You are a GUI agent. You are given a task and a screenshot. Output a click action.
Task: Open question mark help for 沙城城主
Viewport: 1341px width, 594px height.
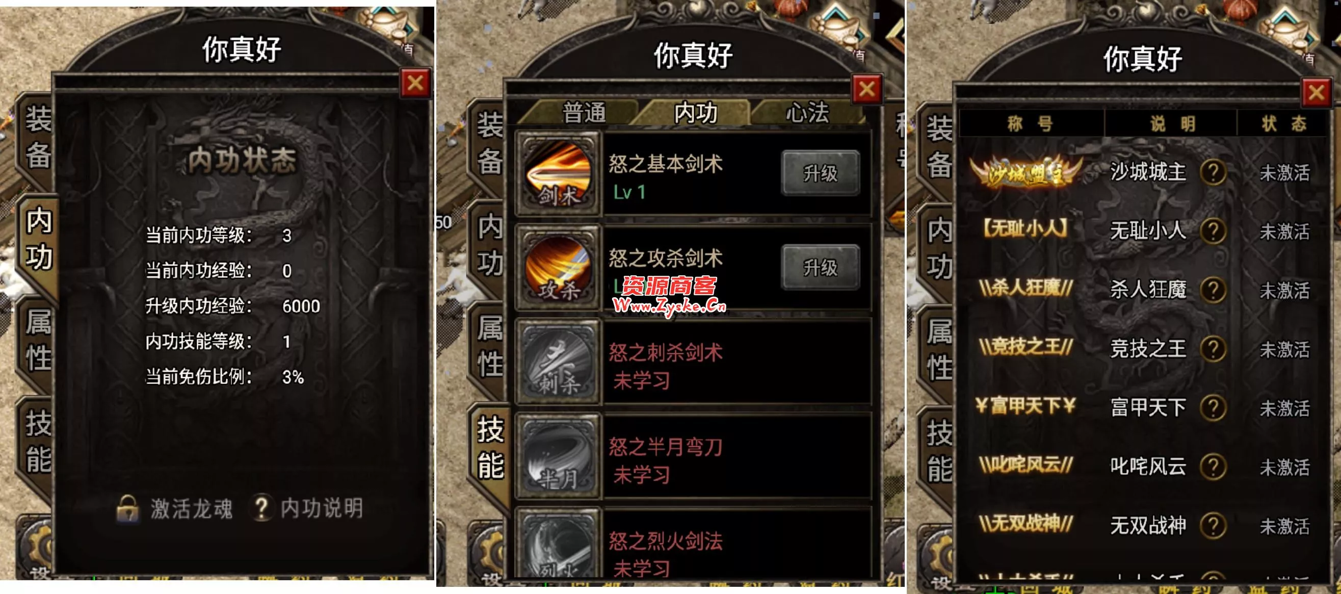[1213, 172]
